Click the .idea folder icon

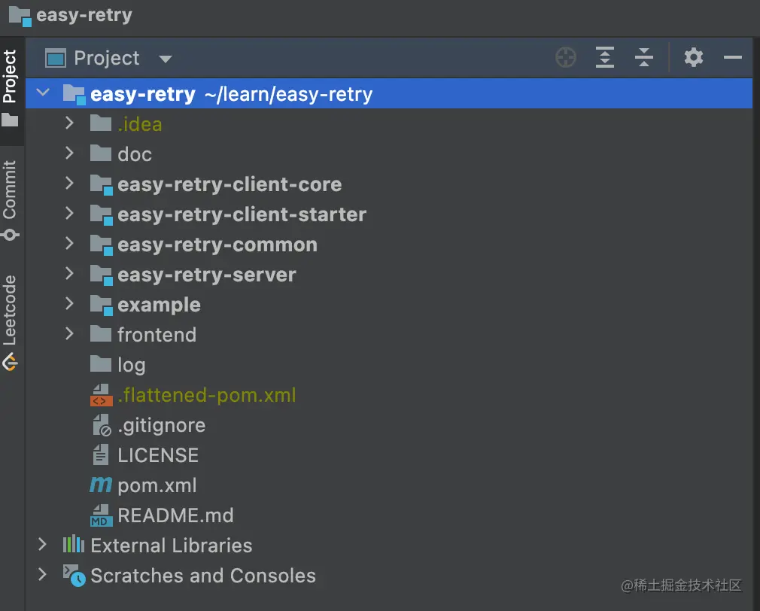[101, 123]
